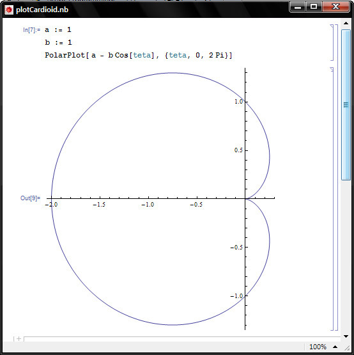Select the outer cell group bracket
This screenshot has height=355, width=354.
[336, 177]
